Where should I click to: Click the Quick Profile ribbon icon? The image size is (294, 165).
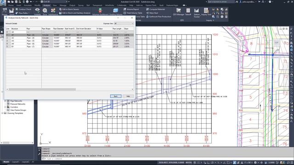[11, 11]
